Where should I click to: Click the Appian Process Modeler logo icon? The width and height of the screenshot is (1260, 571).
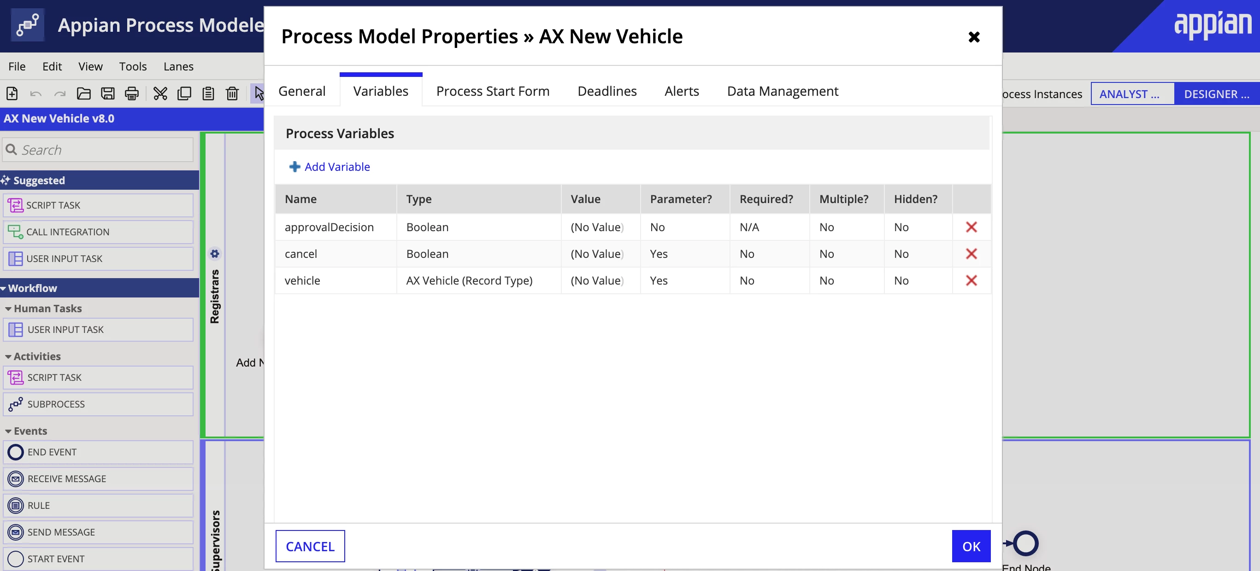[27, 24]
